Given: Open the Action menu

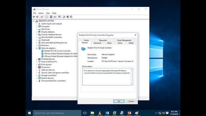Looking at the screenshot, I should (x=41, y=13).
